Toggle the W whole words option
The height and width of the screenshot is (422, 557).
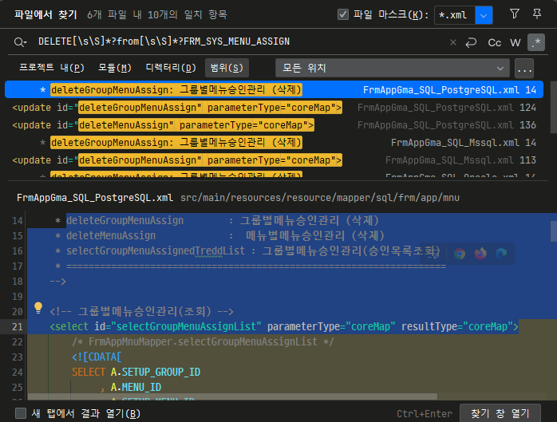(516, 41)
